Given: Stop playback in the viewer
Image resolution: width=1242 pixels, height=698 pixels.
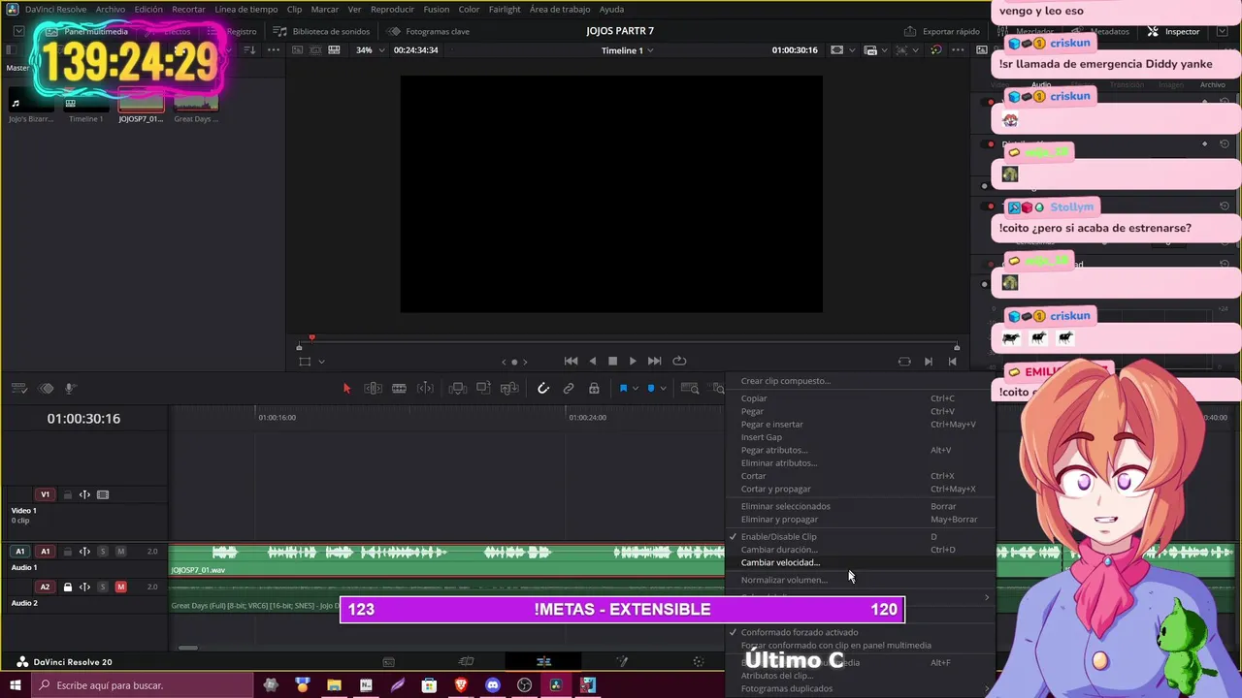Looking at the screenshot, I should [x=612, y=361].
